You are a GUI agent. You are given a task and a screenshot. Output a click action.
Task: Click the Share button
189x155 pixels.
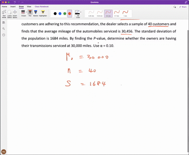pos(183,7)
